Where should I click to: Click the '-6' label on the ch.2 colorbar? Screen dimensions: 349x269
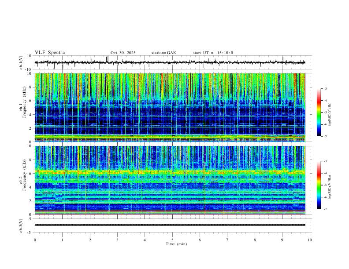[325, 197]
